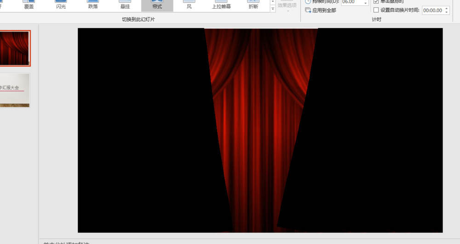This screenshot has height=244, width=460.
Task: Click the 持续时间 duration field
Action: click(352, 2)
